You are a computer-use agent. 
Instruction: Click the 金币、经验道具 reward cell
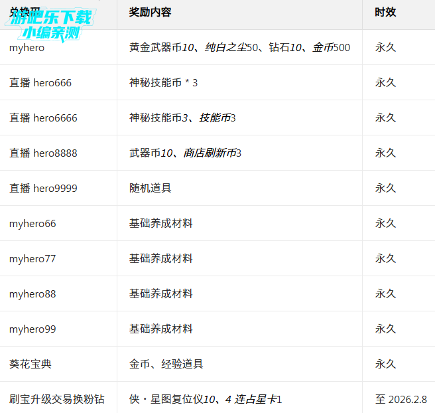click(166, 364)
